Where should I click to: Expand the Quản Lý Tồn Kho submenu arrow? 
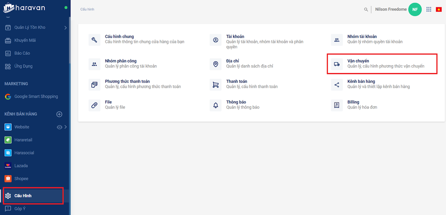[x=65, y=27]
